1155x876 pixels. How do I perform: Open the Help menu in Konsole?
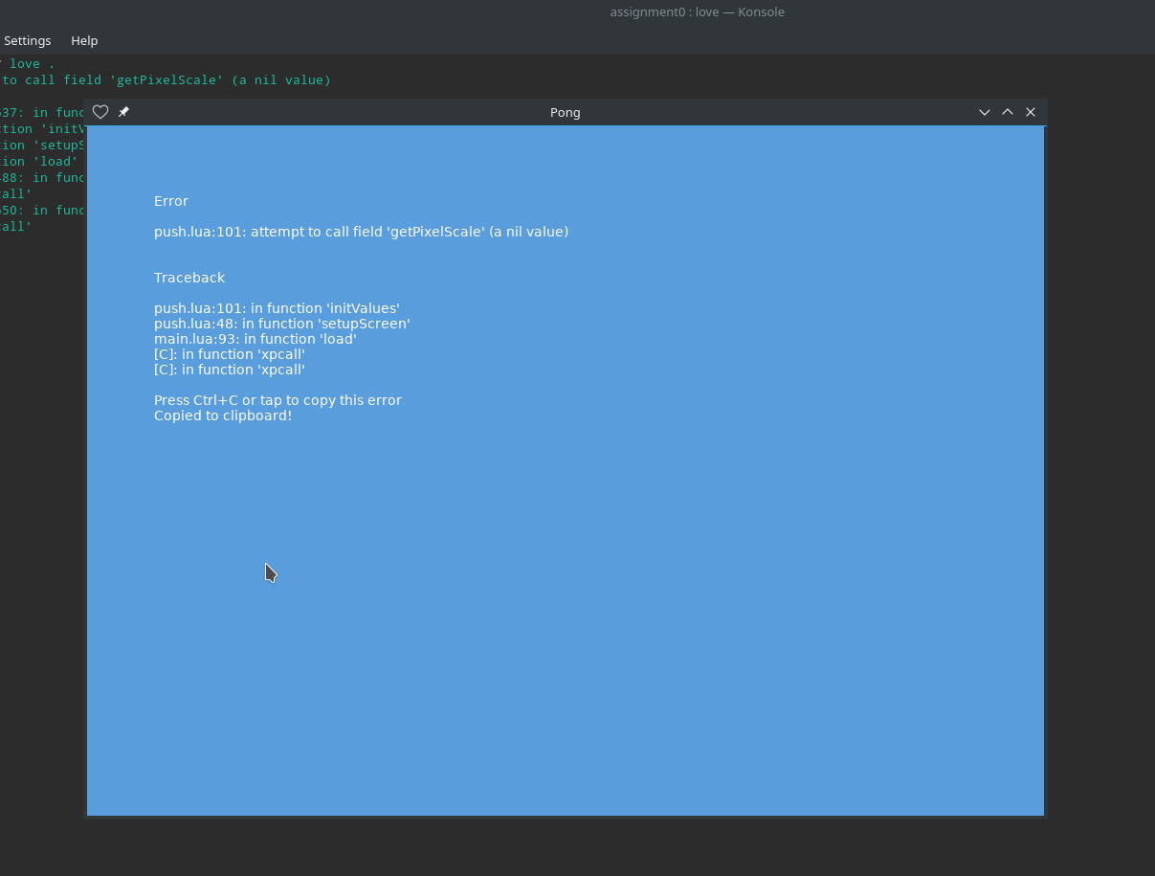[x=84, y=40]
